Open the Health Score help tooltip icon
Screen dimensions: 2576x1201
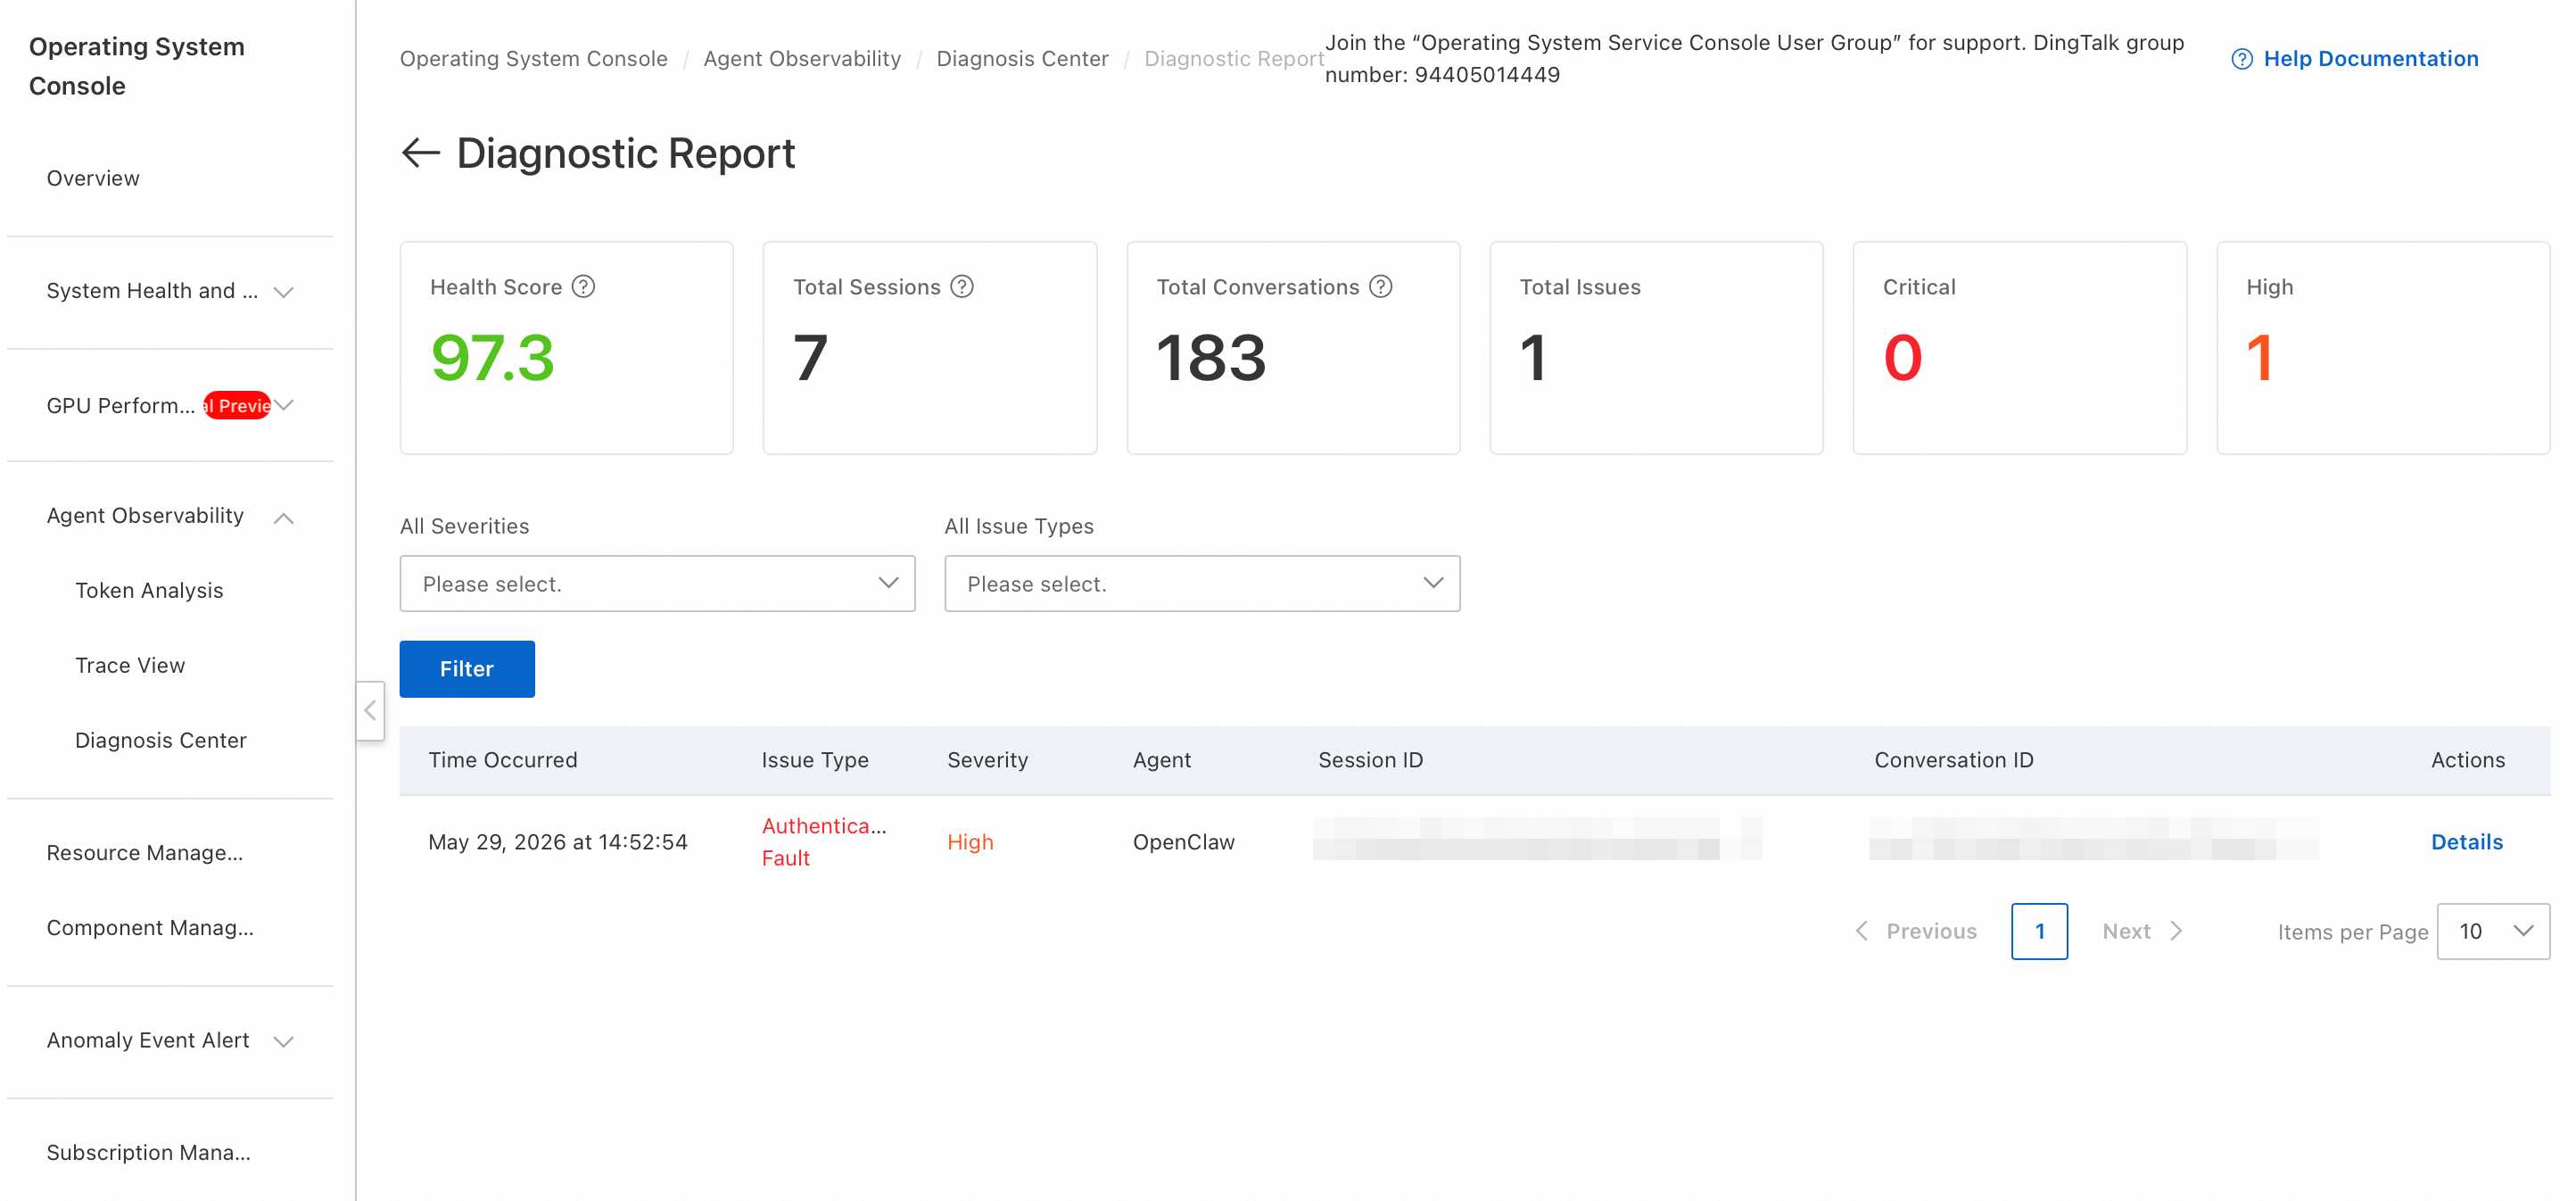coord(583,287)
